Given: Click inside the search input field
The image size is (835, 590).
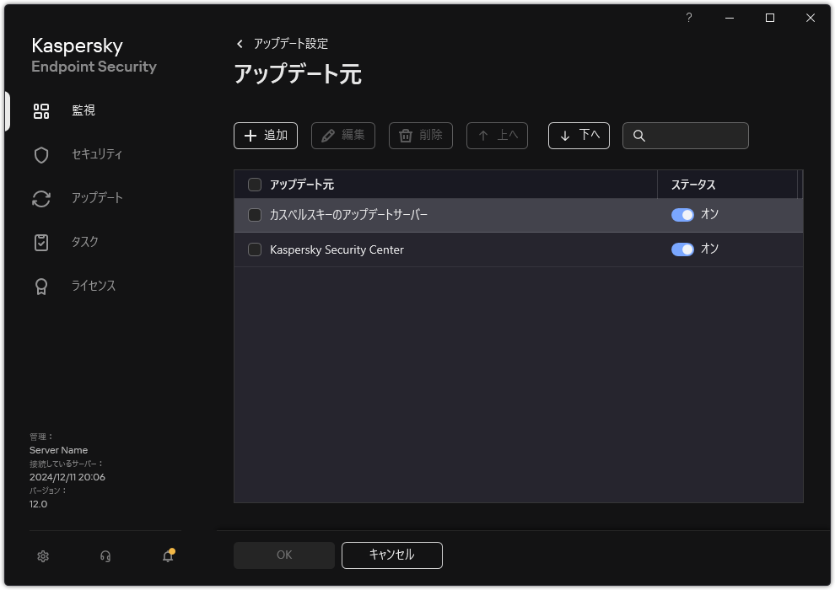Looking at the screenshot, I should [x=692, y=135].
